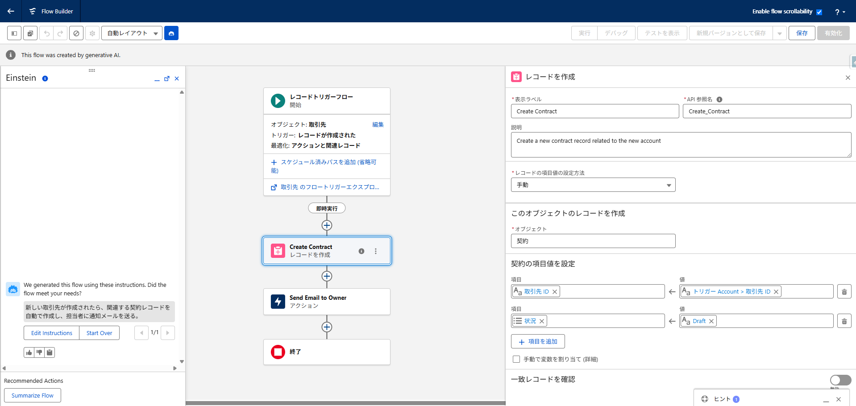Expand レコードの項目値の設定方法 combo box
The width and height of the screenshot is (856, 406).
(593, 185)
